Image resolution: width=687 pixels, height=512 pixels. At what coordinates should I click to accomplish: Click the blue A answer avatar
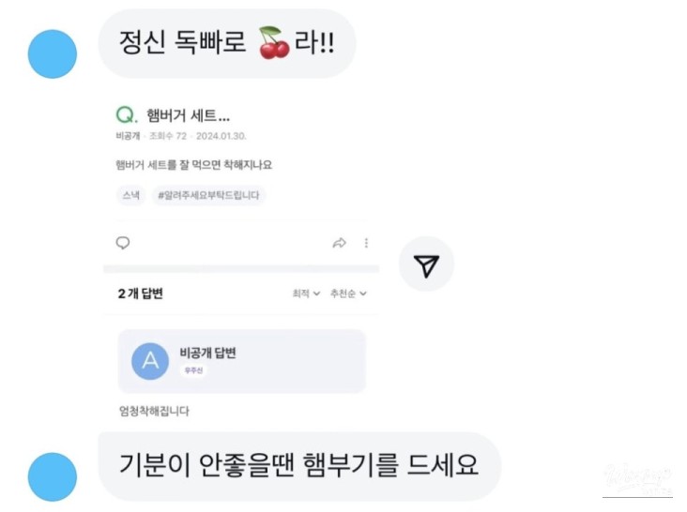150,361
